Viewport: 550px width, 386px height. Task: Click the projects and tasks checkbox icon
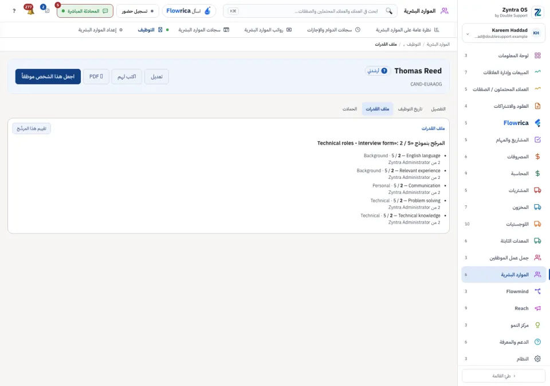(x=537, y=140)
